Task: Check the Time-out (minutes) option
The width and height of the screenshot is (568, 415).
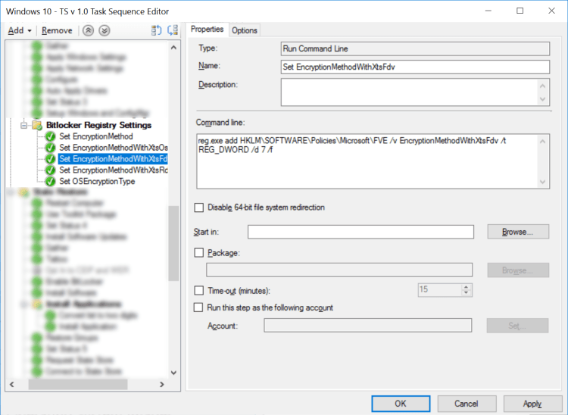Action: [x=199, y=291]
